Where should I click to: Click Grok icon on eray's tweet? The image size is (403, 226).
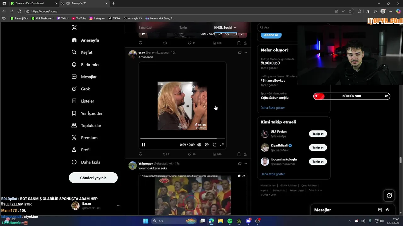tap(240, 52)
